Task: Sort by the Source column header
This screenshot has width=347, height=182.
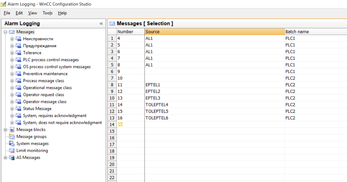Action: pos(214,32)
